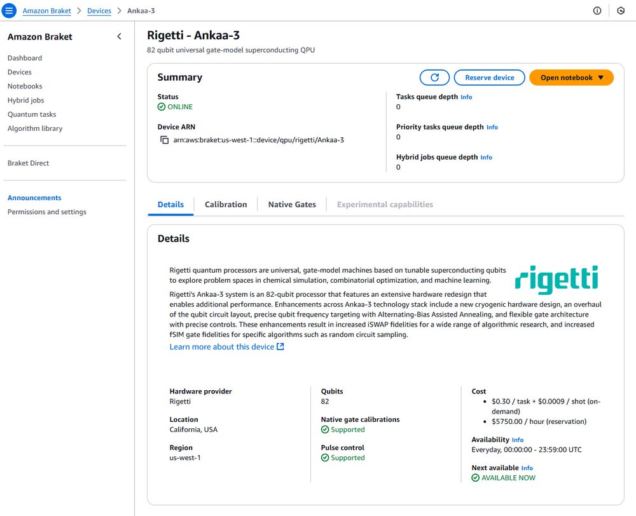Open Devices in the sidebar

tap(20, 72)
